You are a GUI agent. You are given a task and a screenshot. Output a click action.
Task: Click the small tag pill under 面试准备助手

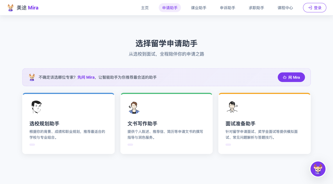[x=228, y=145]
